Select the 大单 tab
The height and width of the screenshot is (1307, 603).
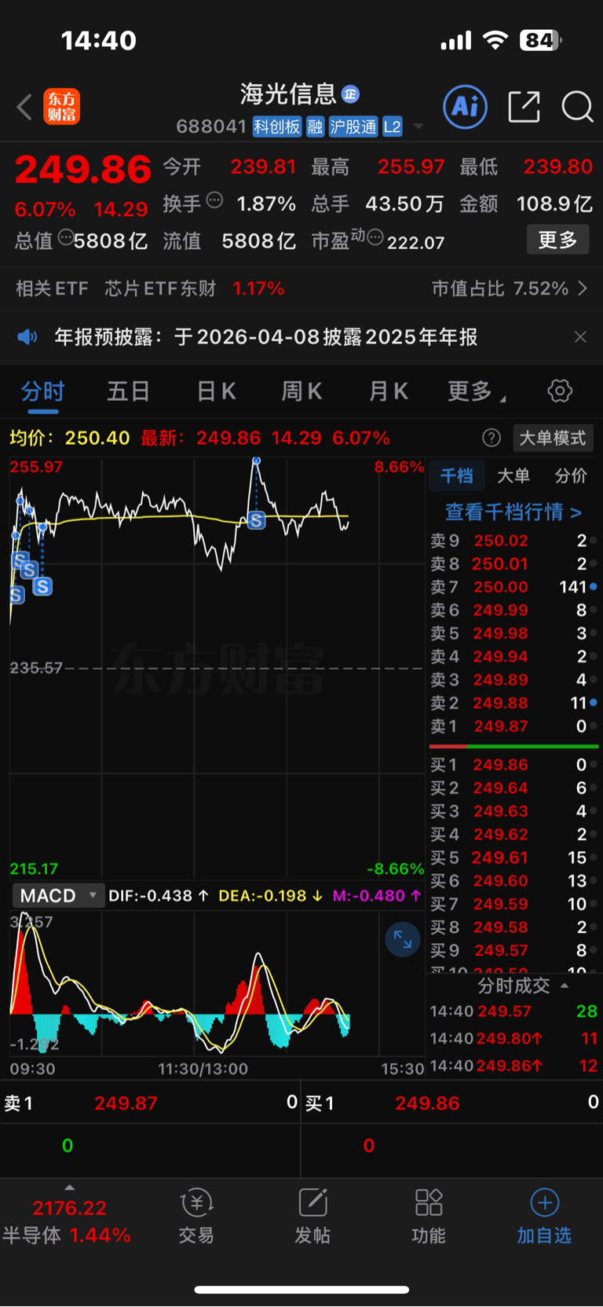click(513, 475)
